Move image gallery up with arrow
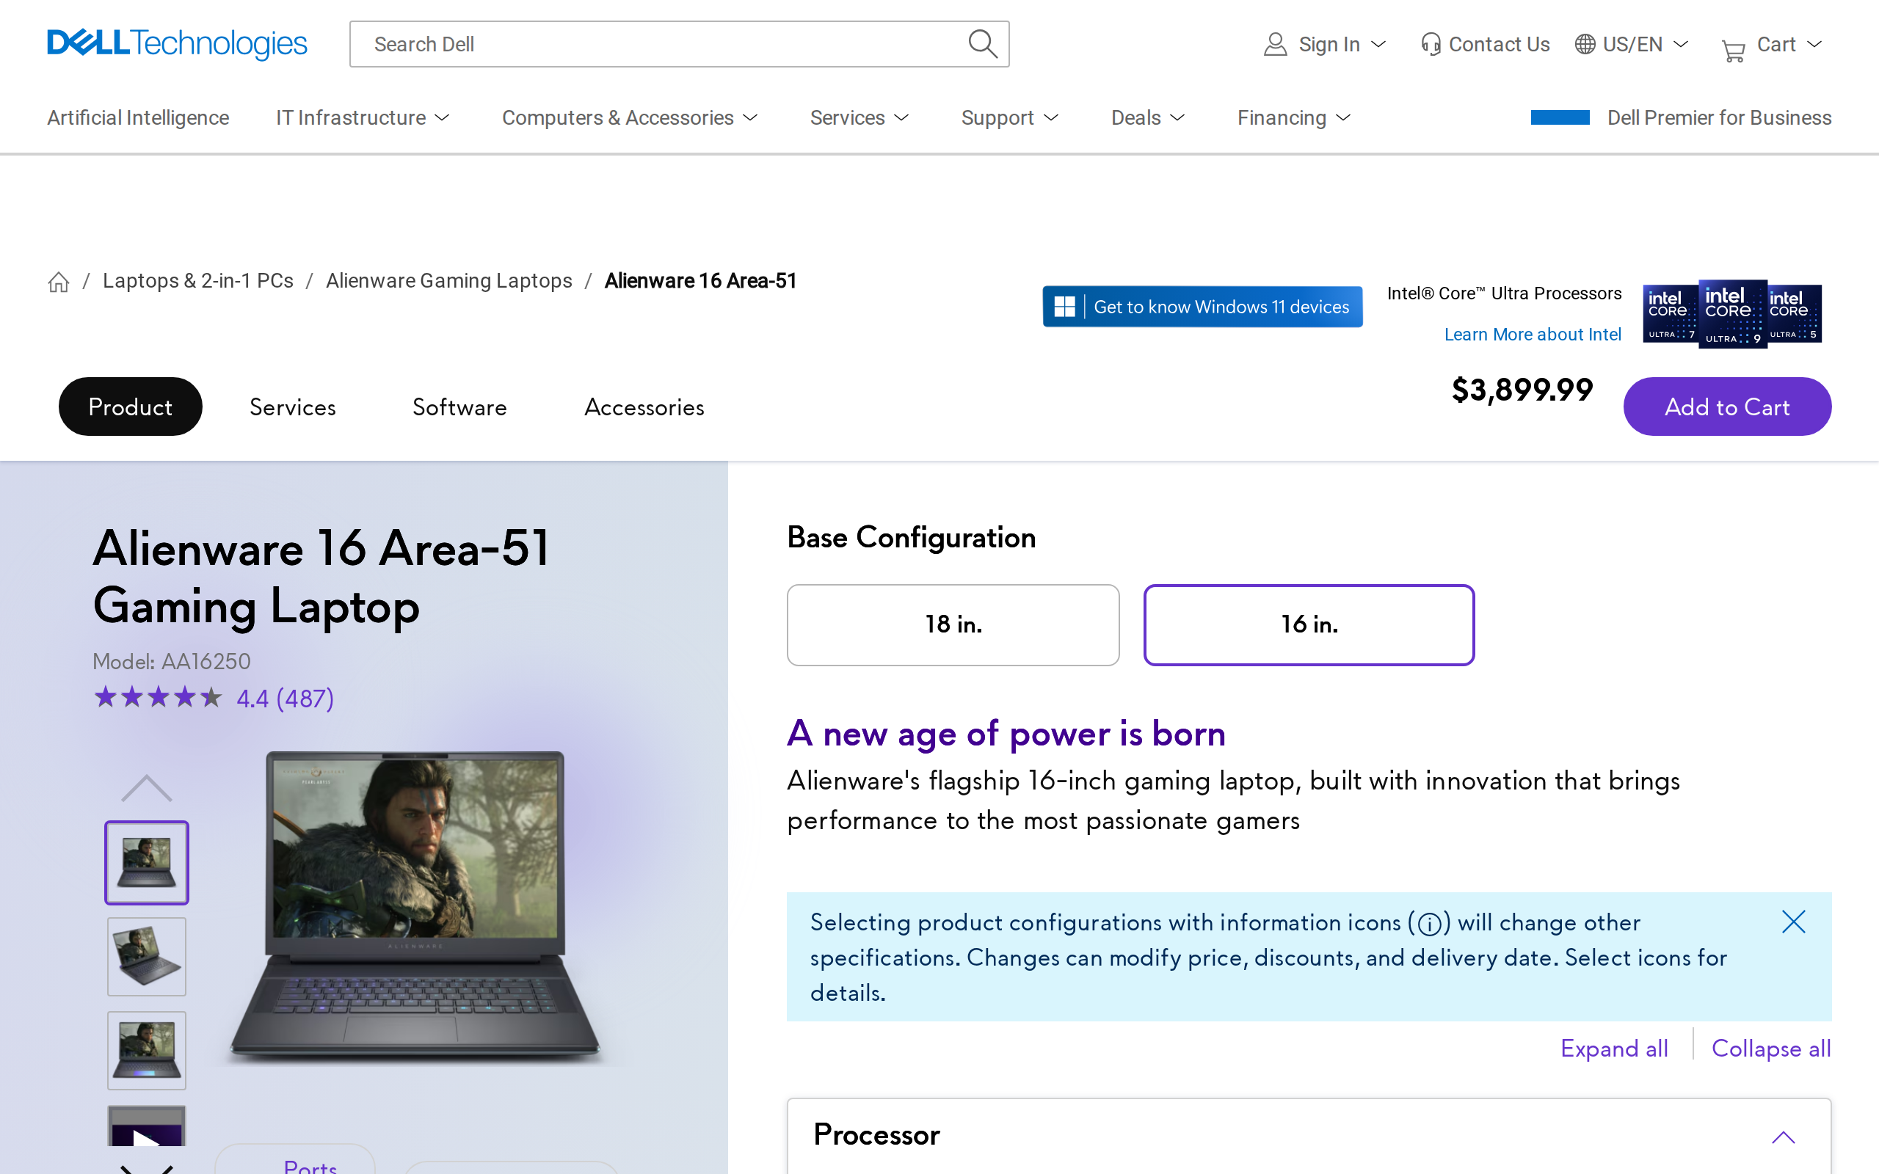The width and height of the screenshot is (1879, 1174). pos(146,788)
